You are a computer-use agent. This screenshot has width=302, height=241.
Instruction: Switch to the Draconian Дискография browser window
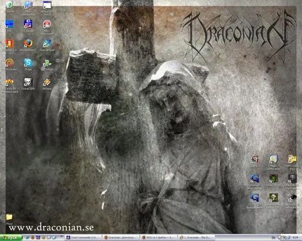[121, 237]
